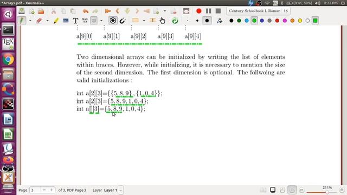This screenshot has height=195, width=347.
Task: Click the page number input field
Action: click(35, 190)
